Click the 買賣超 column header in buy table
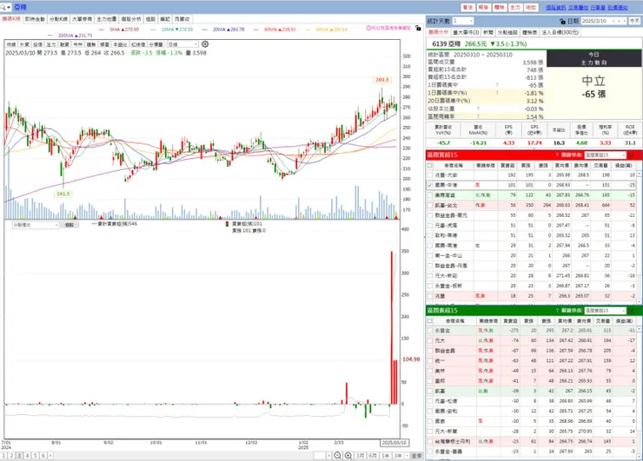The width and height of the screenshot is (643, 461). 507,166
